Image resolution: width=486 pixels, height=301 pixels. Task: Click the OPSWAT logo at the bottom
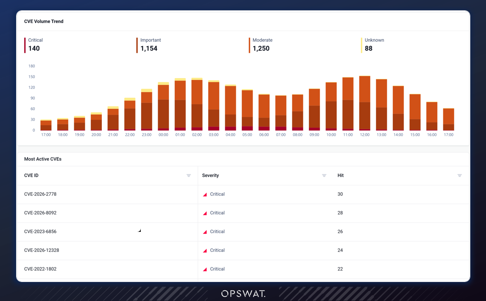tap(243, 294)
